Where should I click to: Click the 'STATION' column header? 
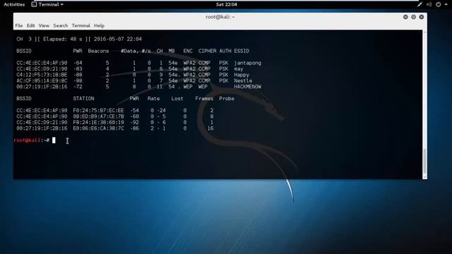(83, 99)
